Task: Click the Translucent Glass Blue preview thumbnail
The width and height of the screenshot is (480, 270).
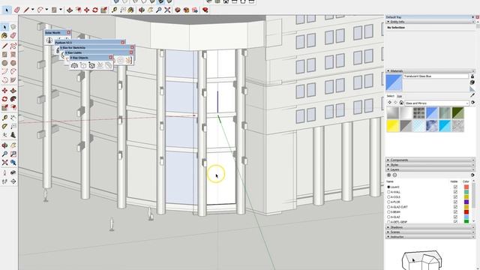Action: [394, 82]
